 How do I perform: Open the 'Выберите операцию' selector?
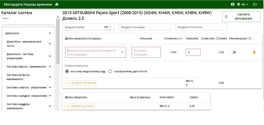pos(146,52)
